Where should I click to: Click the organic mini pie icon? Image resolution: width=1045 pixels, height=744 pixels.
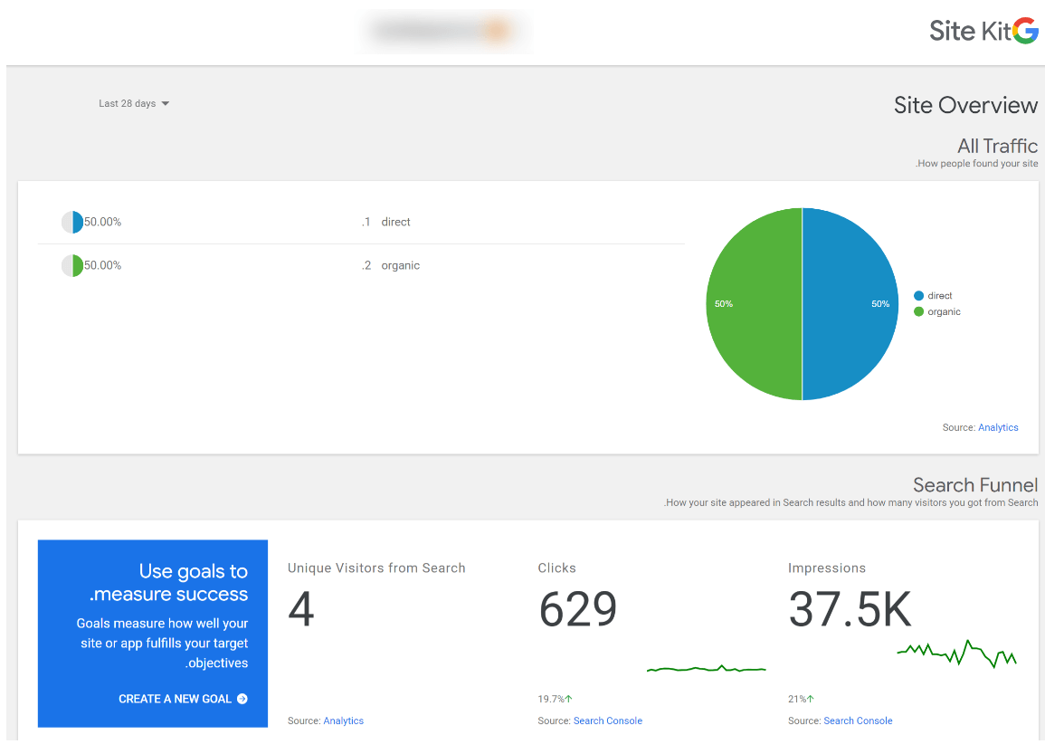point(72,265)
